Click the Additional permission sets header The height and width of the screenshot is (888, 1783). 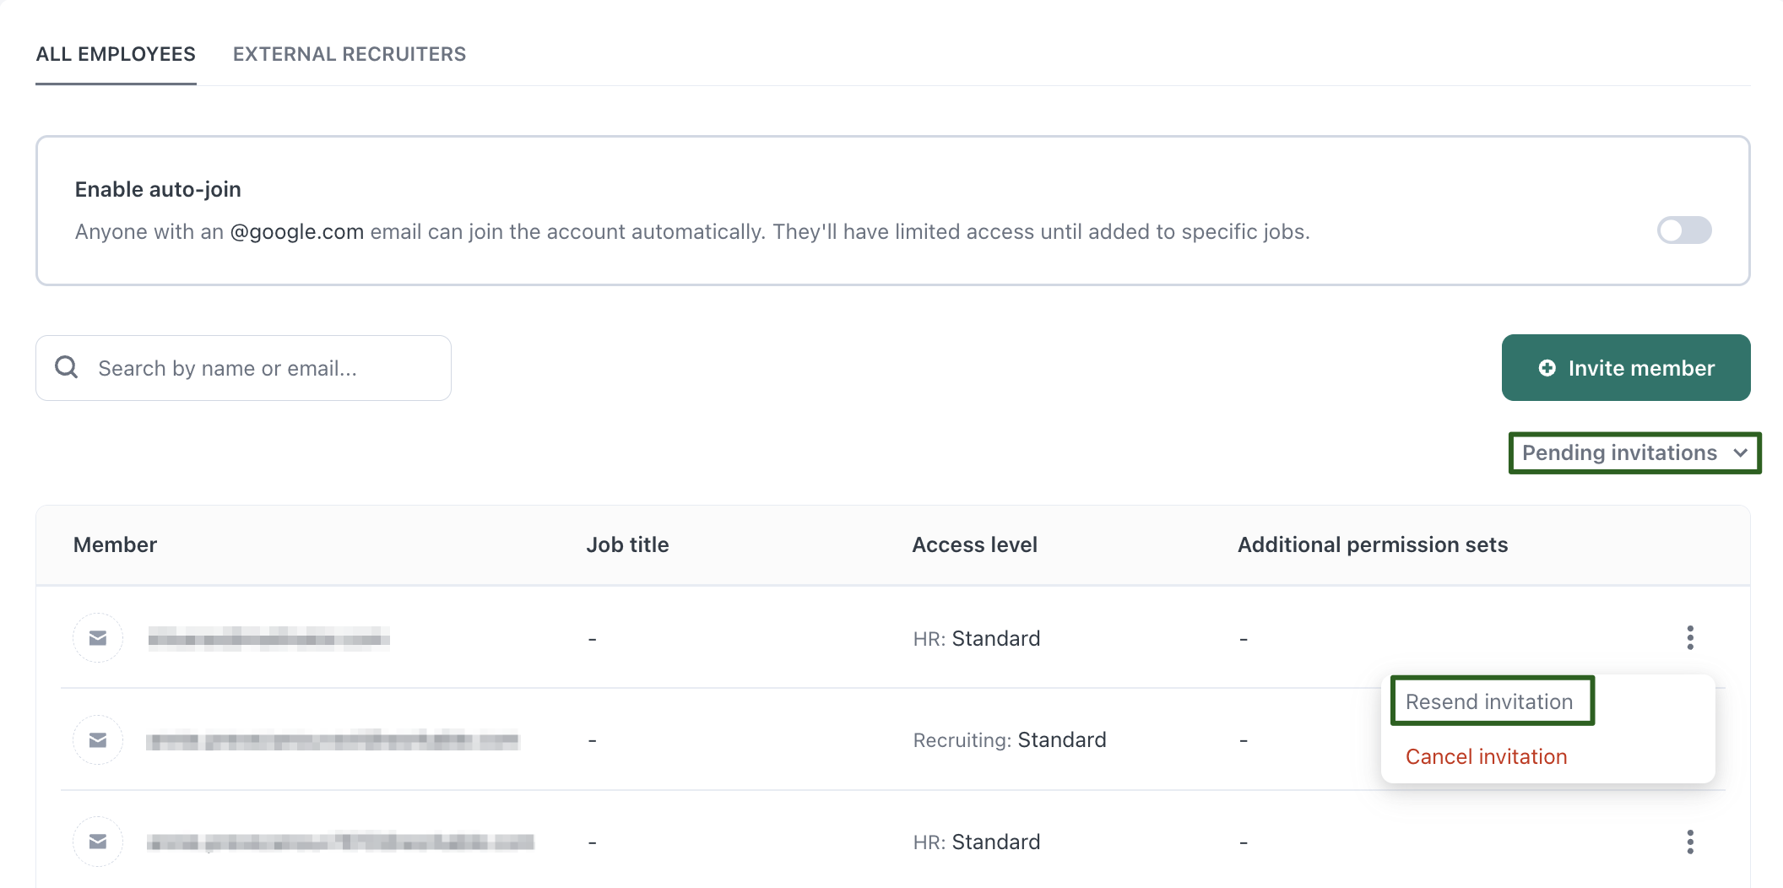1372,544
